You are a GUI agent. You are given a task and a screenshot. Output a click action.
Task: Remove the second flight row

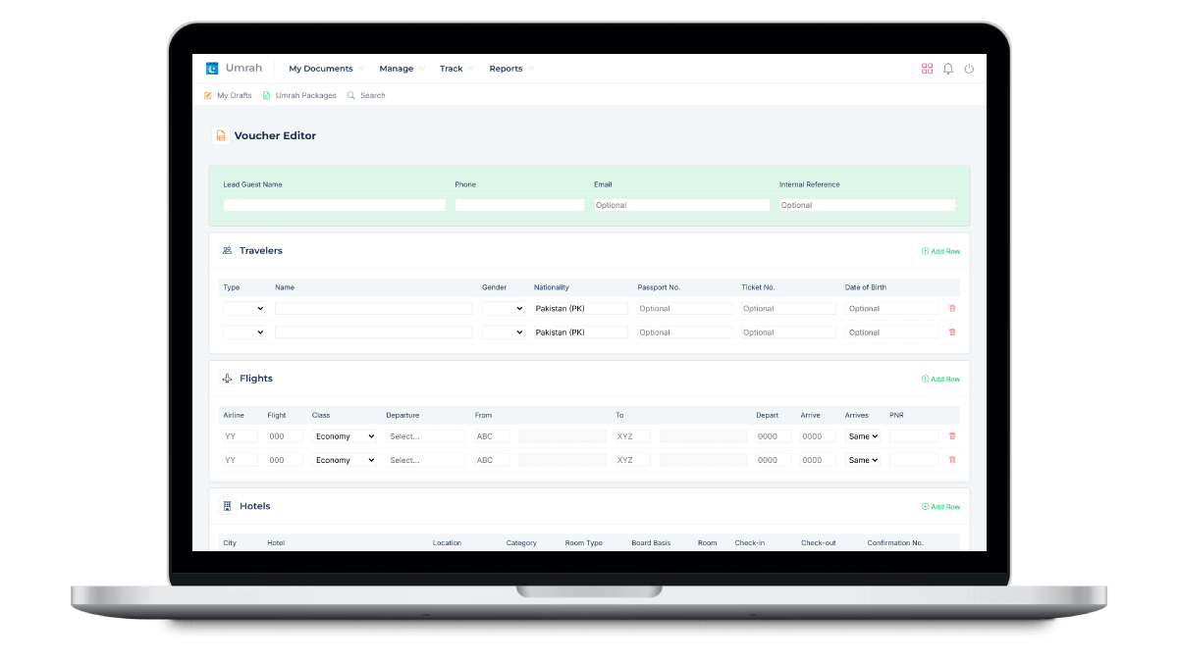tap(951, 460)
